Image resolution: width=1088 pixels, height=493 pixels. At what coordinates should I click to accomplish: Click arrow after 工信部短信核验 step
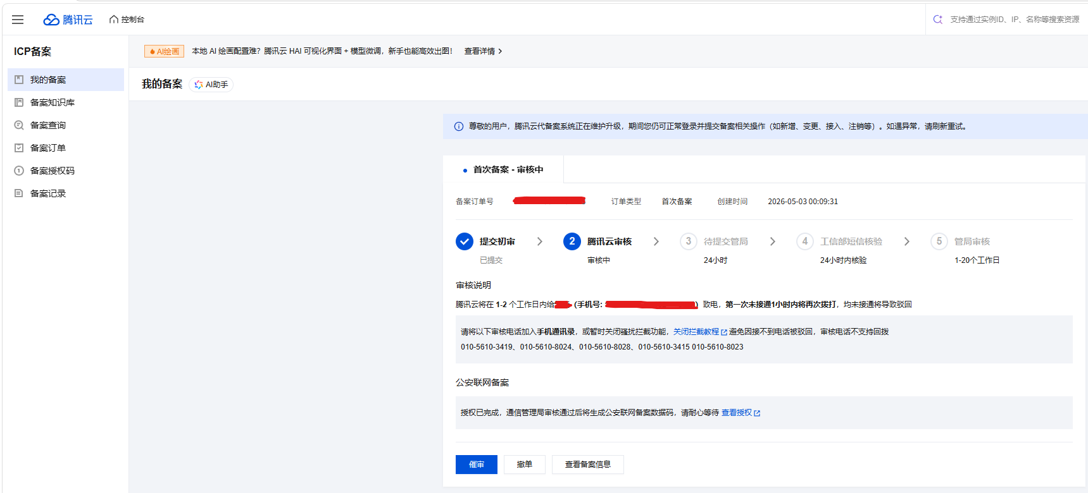(x=907, y=241)
